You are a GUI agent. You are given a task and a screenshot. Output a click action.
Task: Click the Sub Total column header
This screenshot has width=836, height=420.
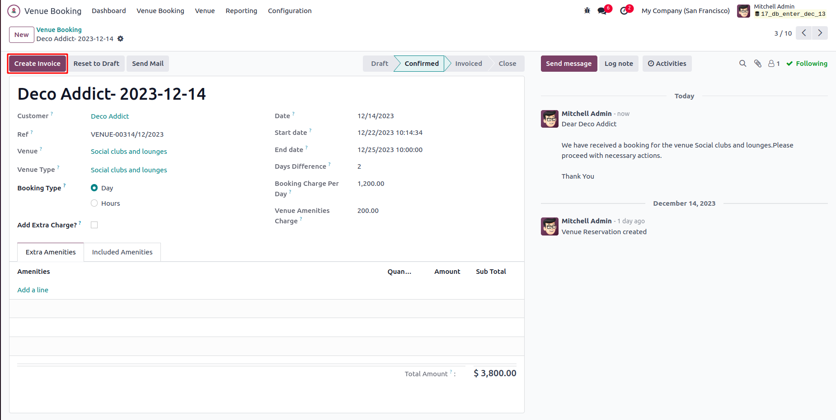click(x=491, y=272)
